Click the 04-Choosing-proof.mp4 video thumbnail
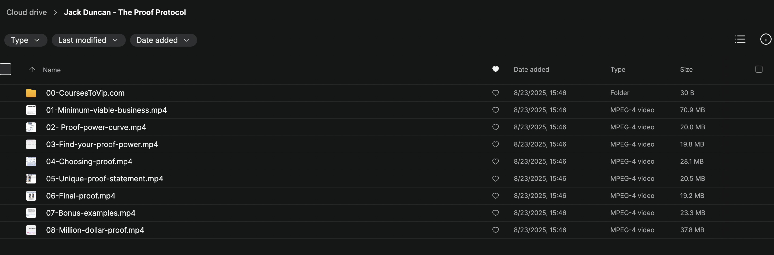 pyautogui.click(x=31, y=162)
